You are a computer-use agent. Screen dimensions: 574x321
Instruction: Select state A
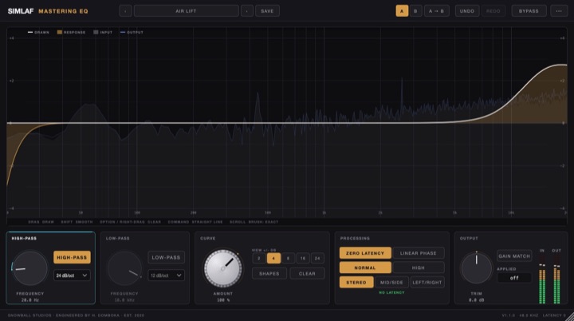click(402, 11)
